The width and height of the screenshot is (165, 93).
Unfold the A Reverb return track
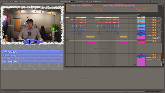pos(138,55)
